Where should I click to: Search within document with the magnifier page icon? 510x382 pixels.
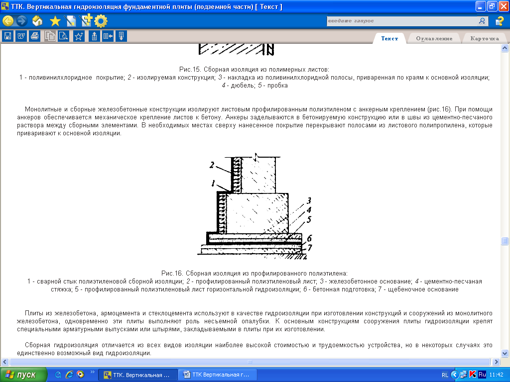[x=63, y=36]
